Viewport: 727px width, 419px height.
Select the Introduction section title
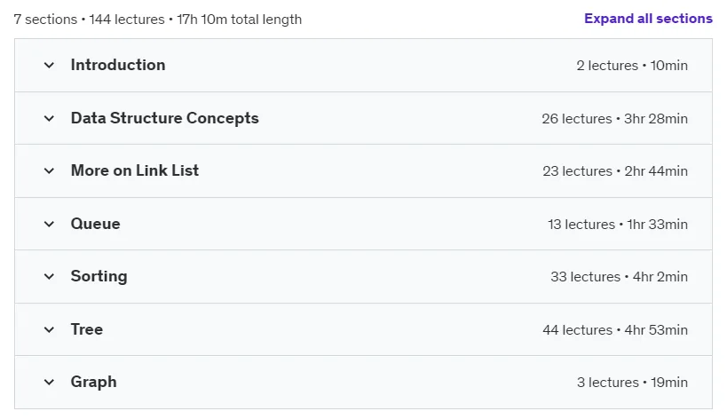[118, 65]
